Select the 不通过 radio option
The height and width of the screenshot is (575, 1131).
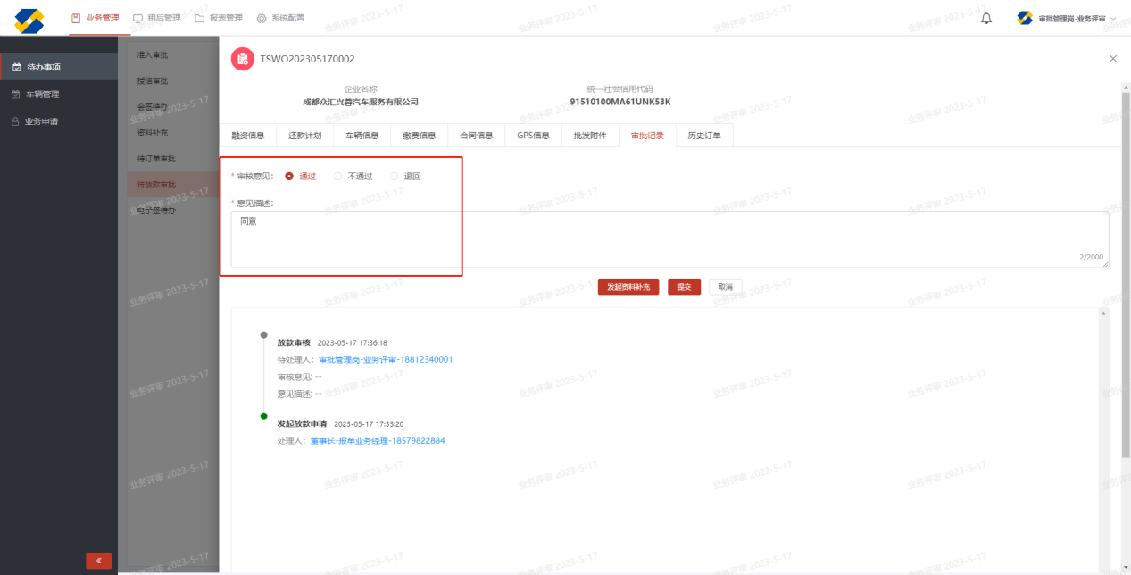tap(337, 177)
